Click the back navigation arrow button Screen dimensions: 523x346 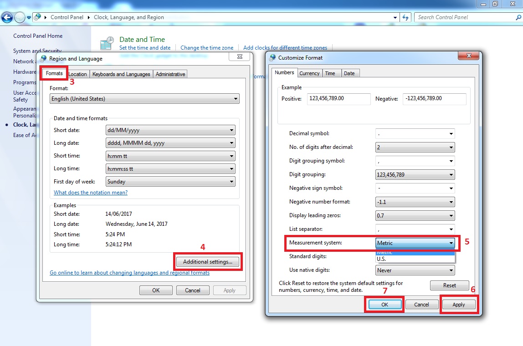7,17
